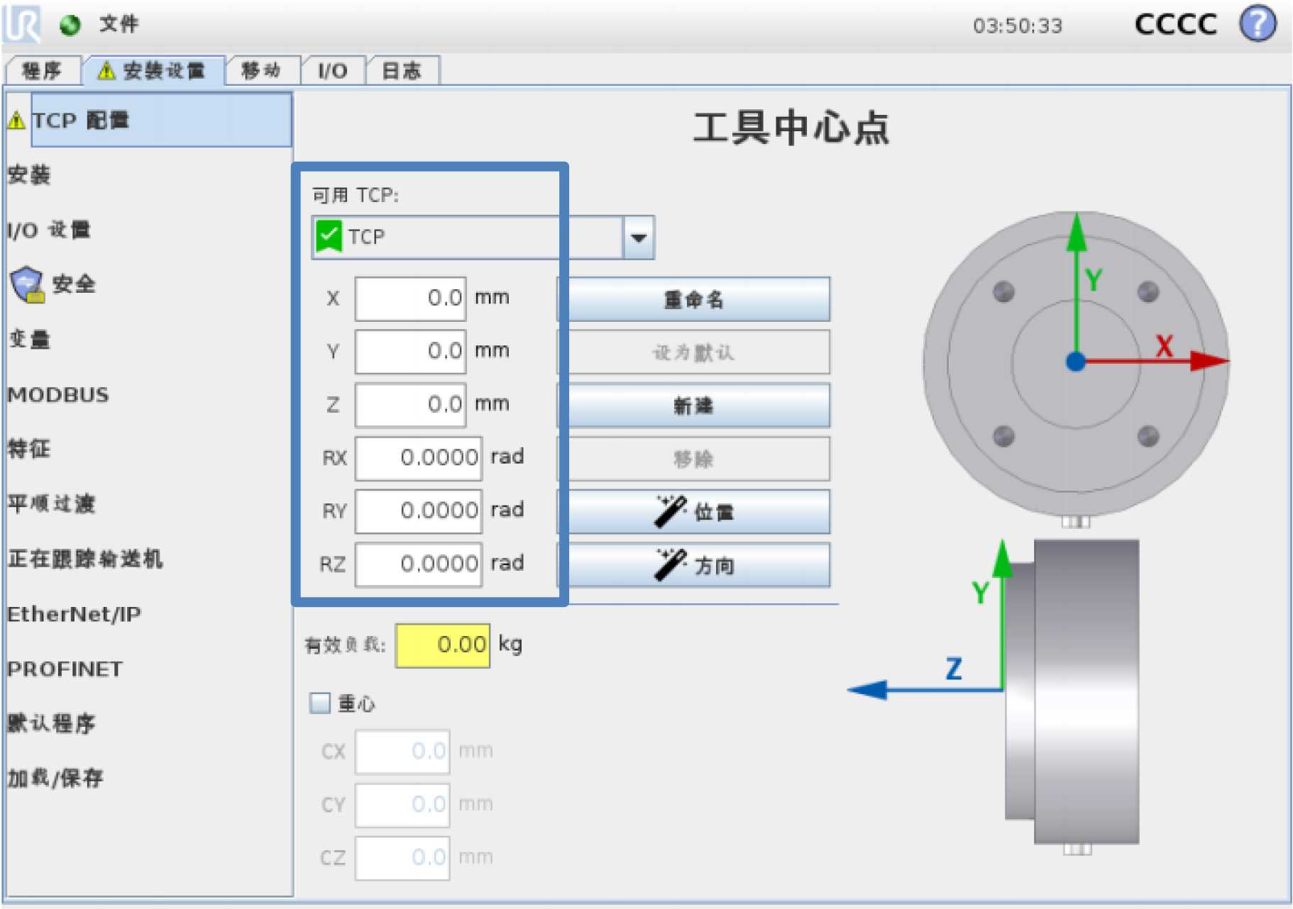Click the green checkmark default TCP icon
The width and height of the screenshot is (1293, 909).
pos(329,237)
